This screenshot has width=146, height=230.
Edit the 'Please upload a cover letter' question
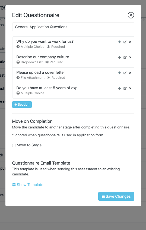[125, 73]
